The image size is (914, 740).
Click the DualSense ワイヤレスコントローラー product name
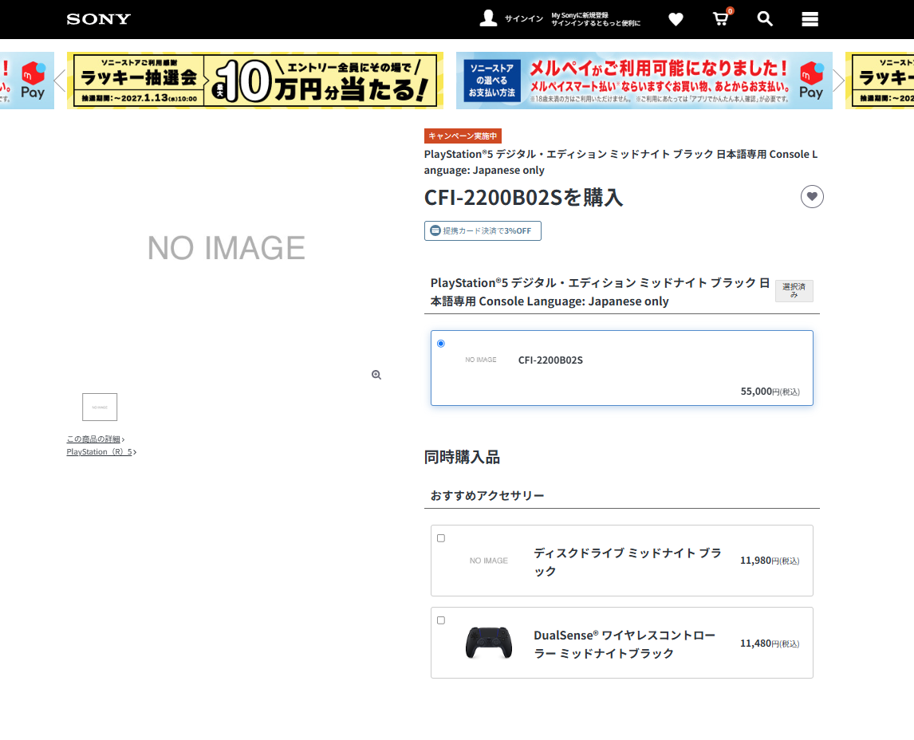(624, 644)
